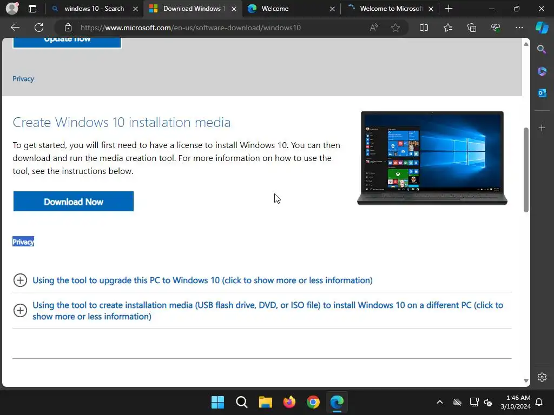Click the scrollbar up arrow
Viewport: 554px width, 415px height.
click(526, 44)
